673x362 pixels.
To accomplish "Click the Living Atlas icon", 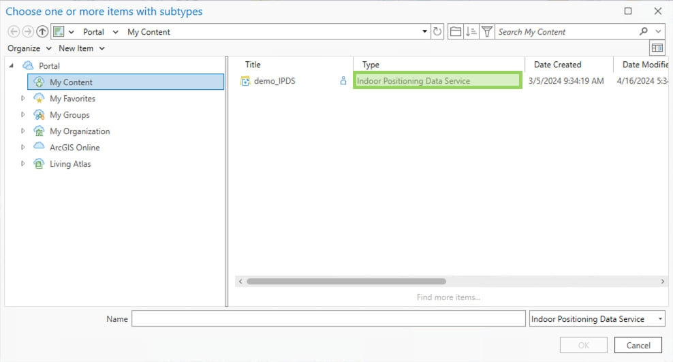I will click(39, 163).
